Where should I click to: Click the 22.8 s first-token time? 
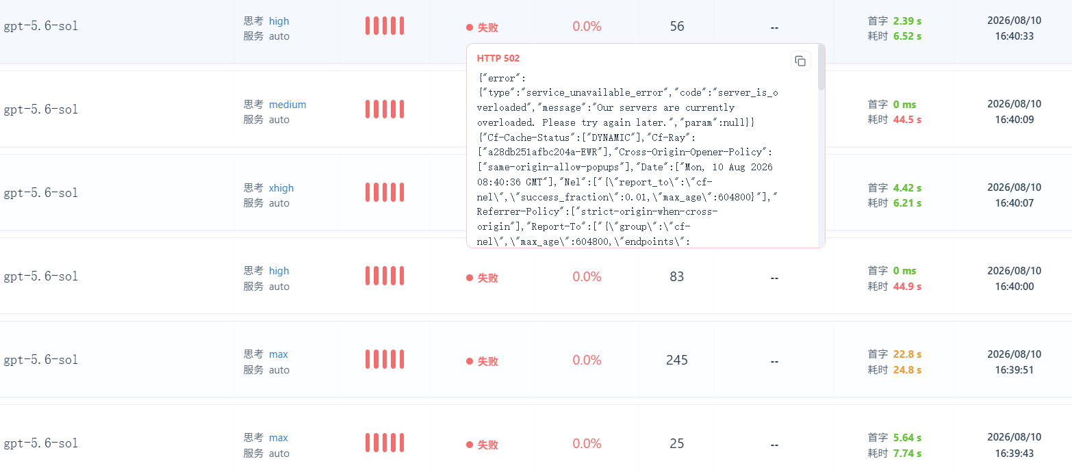(x=907, y=354)
